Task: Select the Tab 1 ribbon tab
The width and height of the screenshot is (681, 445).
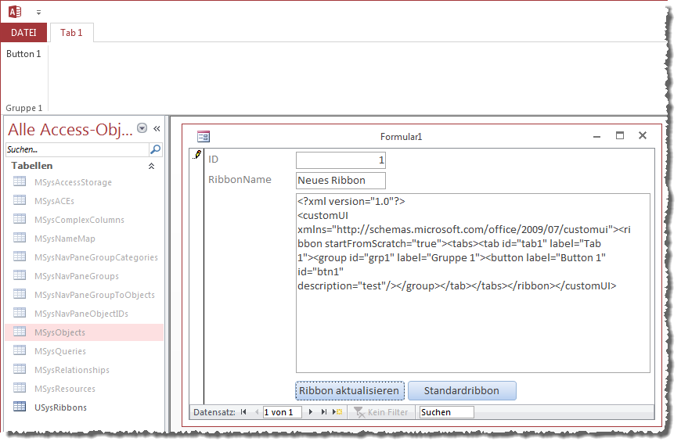Action: click(71, 33)
